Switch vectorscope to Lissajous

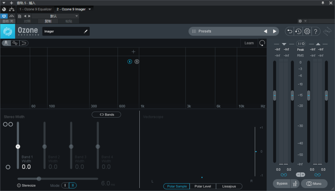[229, 186]
